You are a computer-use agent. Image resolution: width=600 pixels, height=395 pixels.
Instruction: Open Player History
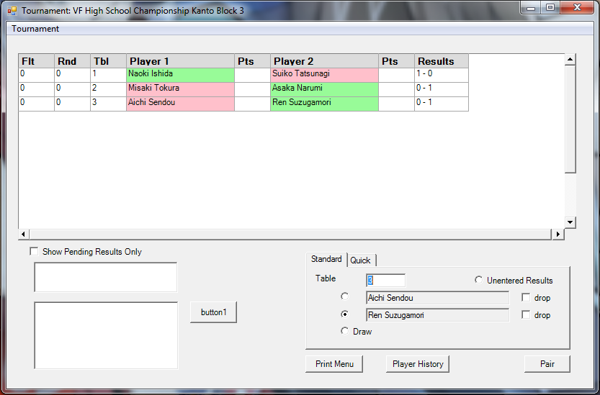pyautogui.click(x=418, y=363)
